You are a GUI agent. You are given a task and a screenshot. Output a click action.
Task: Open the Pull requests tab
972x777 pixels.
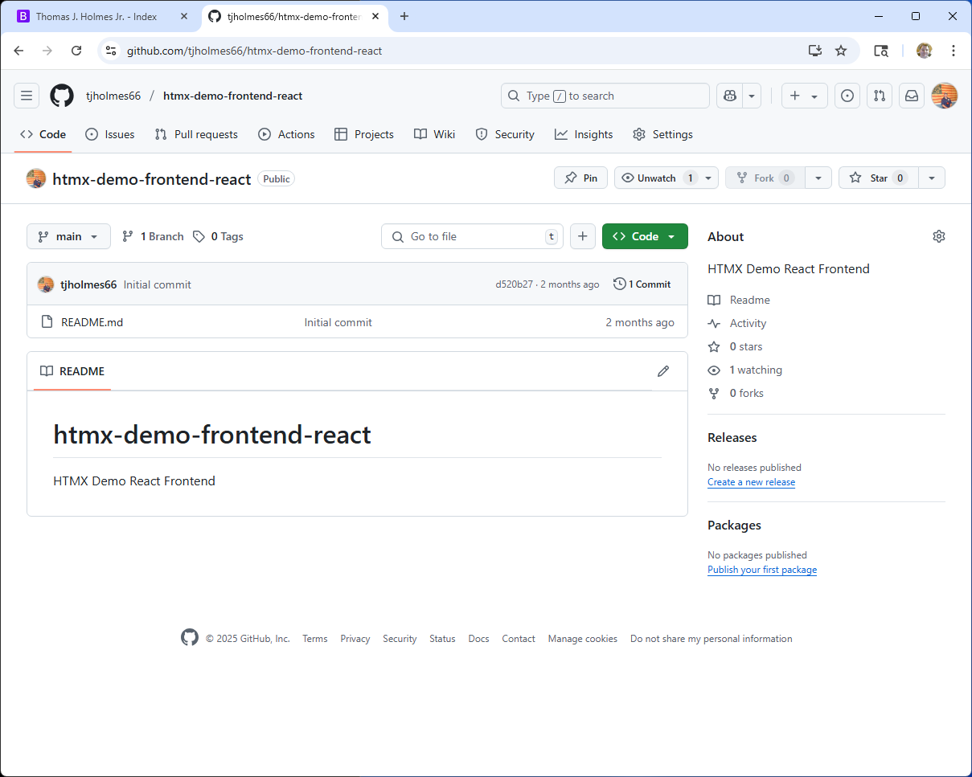[196, 134]
